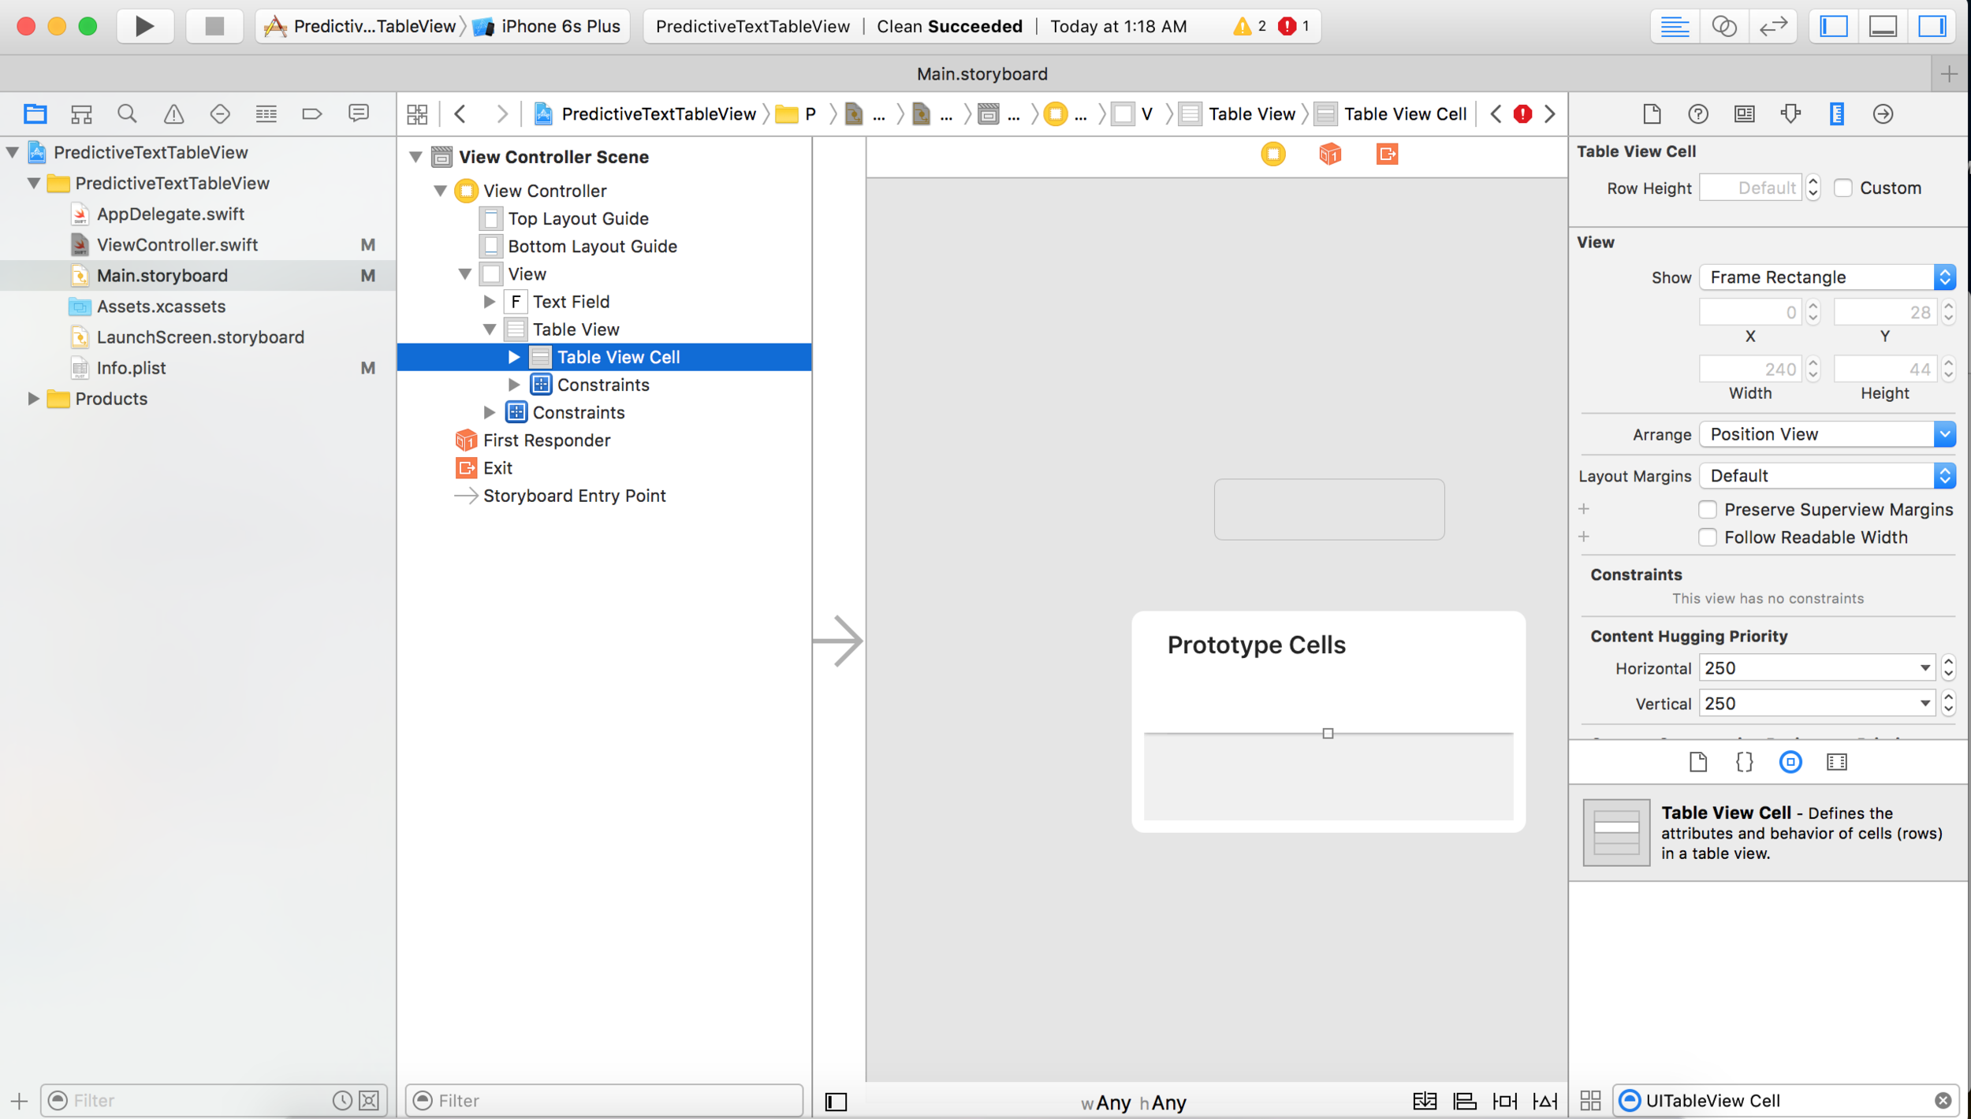
Task: Open Vertical hugging priority combo box
Action: (x=1817, y=704)
